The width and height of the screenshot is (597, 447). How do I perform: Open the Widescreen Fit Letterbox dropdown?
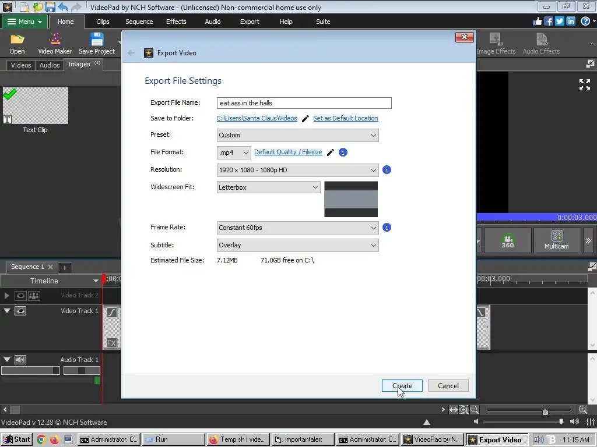click(268, 187)
